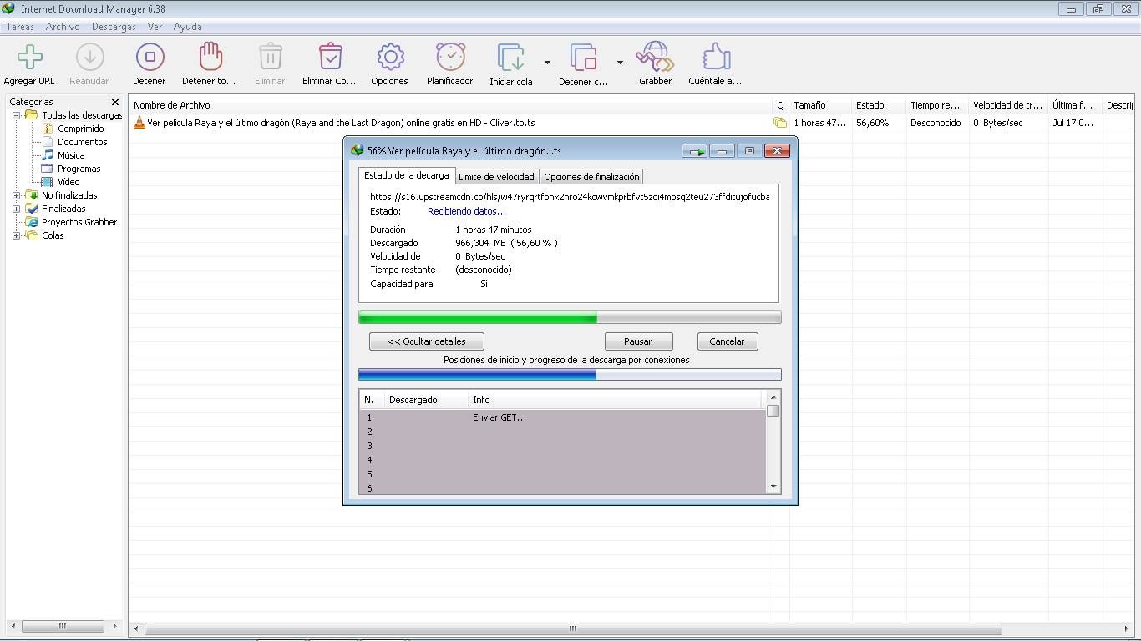
Task: Select the Estado de la decarga tab
Action: tap(407, 175)
